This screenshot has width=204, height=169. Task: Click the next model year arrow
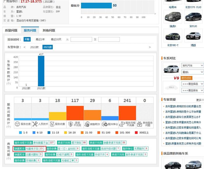coord(150,47)
